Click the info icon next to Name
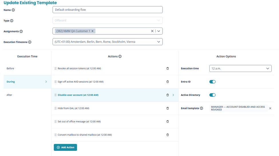 pyautogui.click(x=13, y=10)
